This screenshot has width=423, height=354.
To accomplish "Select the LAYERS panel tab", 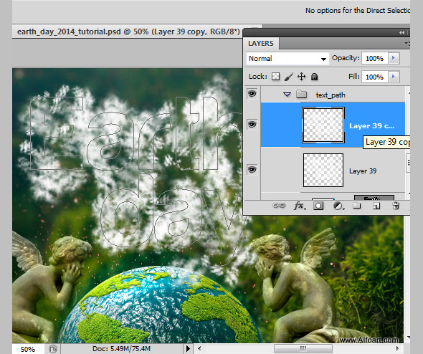I will pos(261,44).
